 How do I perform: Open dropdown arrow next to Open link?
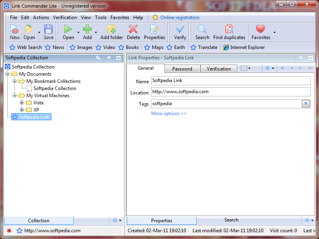[78, 32]
